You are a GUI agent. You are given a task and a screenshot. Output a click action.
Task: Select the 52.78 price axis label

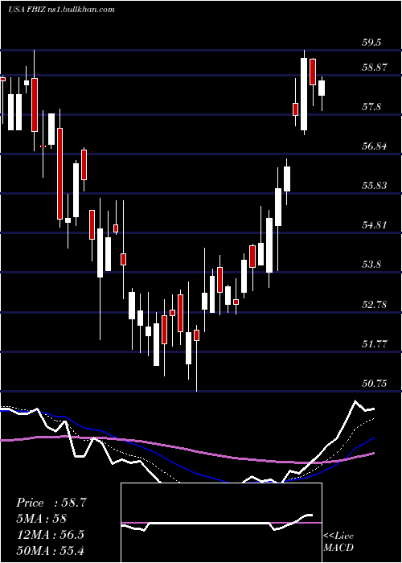[375, 305]
